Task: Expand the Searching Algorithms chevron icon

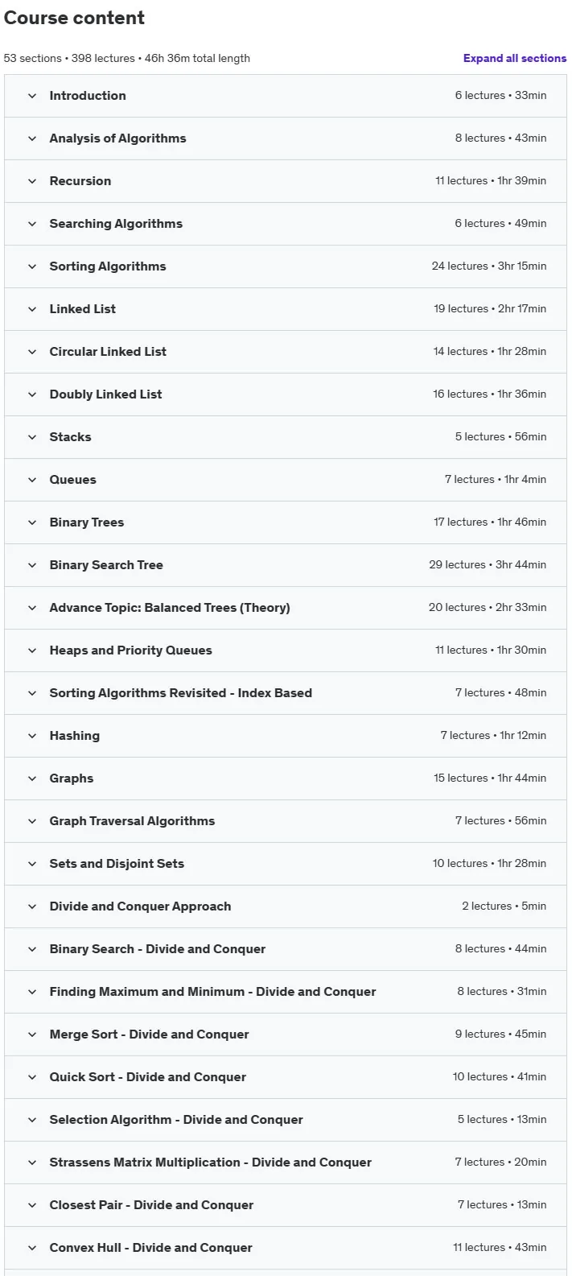Action: click(x=32, y=224)
